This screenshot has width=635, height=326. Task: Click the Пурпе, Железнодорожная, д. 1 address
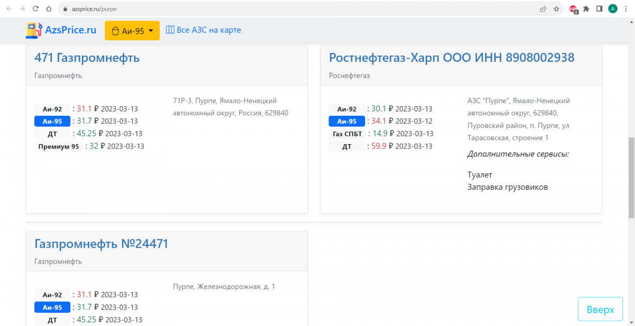(224, 287)
